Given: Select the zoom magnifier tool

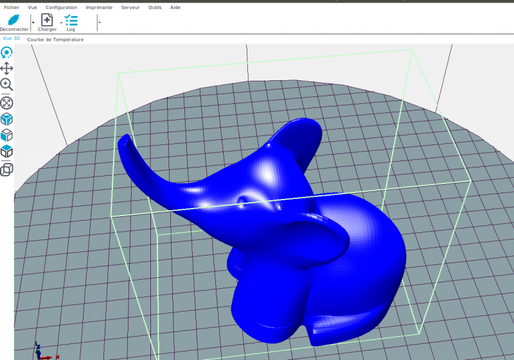Looking at the screenshot, I should click(x=6, y=85).
